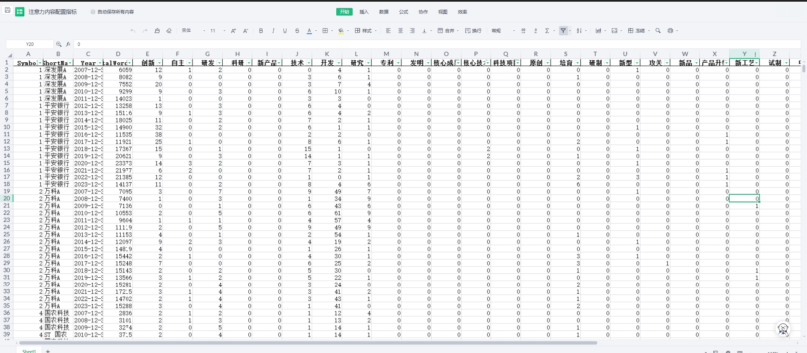Screen dimensions: 807x353
Task: Open the assistant avatar at bottom right
Action: pyautogui.click(x=783, y=329)
